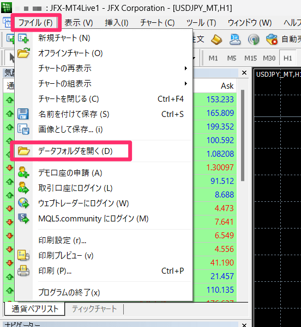The image size is (301, 327).
Task: Click the system chart icon left of ファイル
Action: point(7,22)
